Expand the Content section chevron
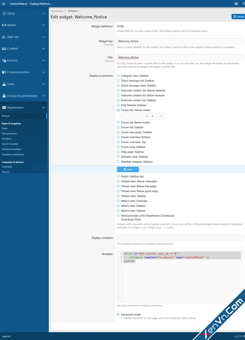 [x=44, y=49]
